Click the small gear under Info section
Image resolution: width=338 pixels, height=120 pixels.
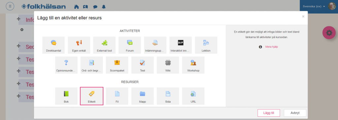(22, 30)
